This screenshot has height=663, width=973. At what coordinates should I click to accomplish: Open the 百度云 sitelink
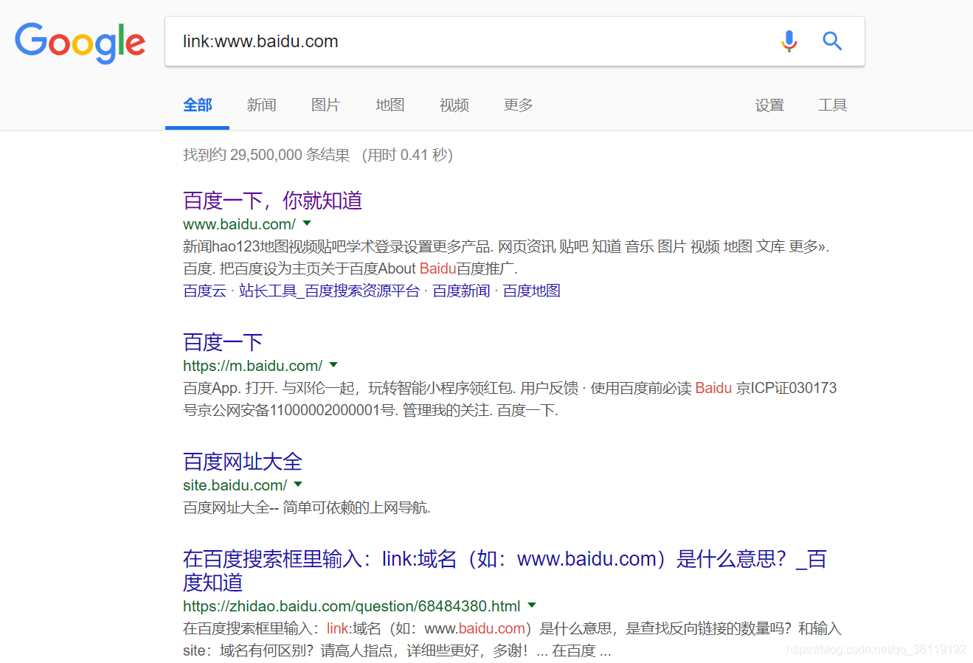(x=204, y=291)
